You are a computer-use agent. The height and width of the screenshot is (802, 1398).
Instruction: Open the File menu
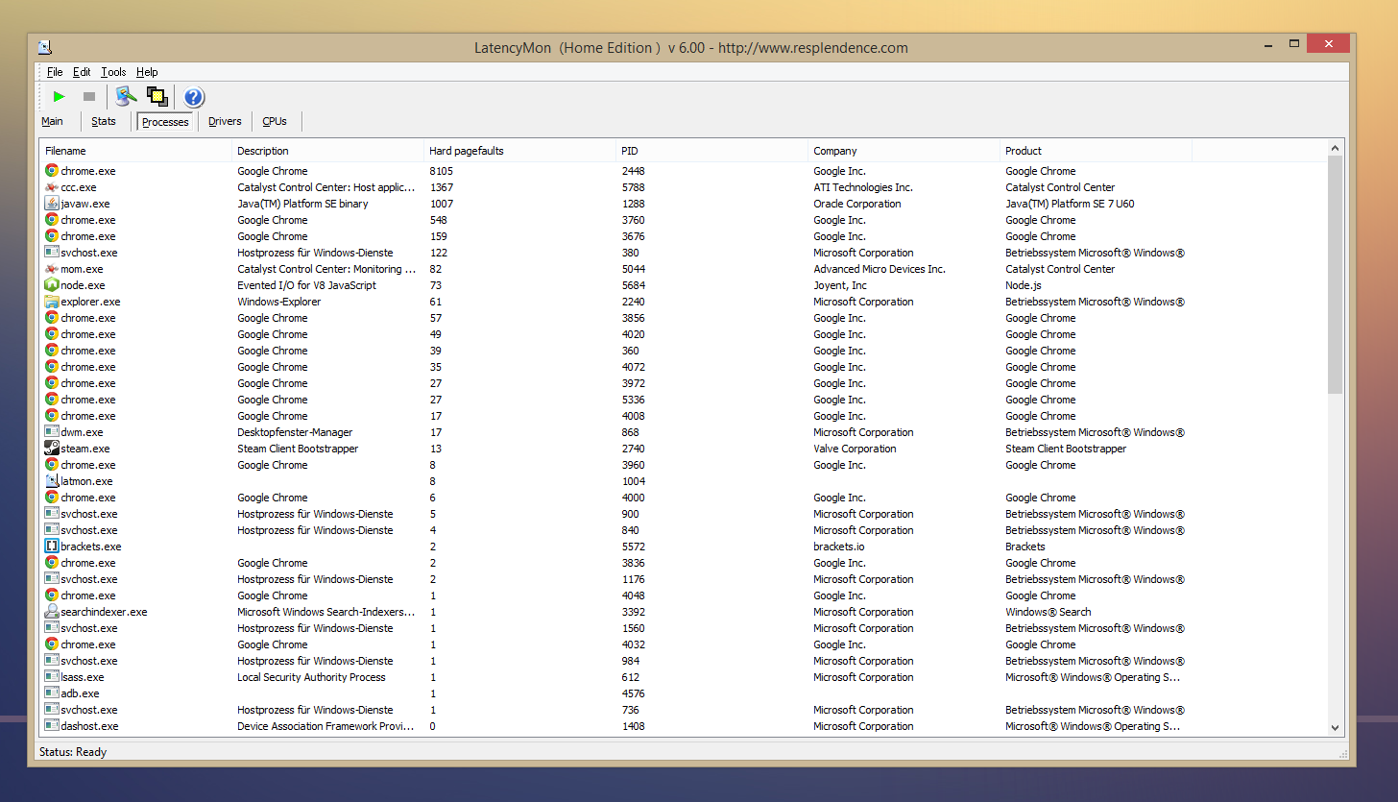[55, 72]
